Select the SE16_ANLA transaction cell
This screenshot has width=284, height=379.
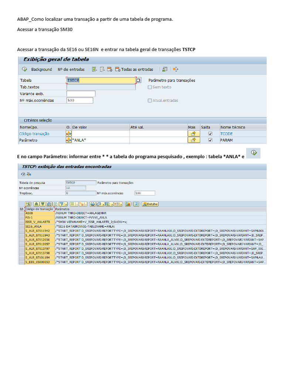coord(40,227)
